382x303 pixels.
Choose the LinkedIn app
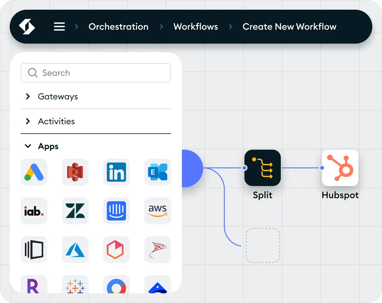116,172
